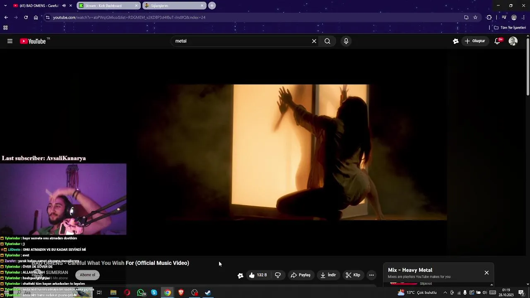
Task: Open the Paylaş share dialog
Action: click(301, 275)
